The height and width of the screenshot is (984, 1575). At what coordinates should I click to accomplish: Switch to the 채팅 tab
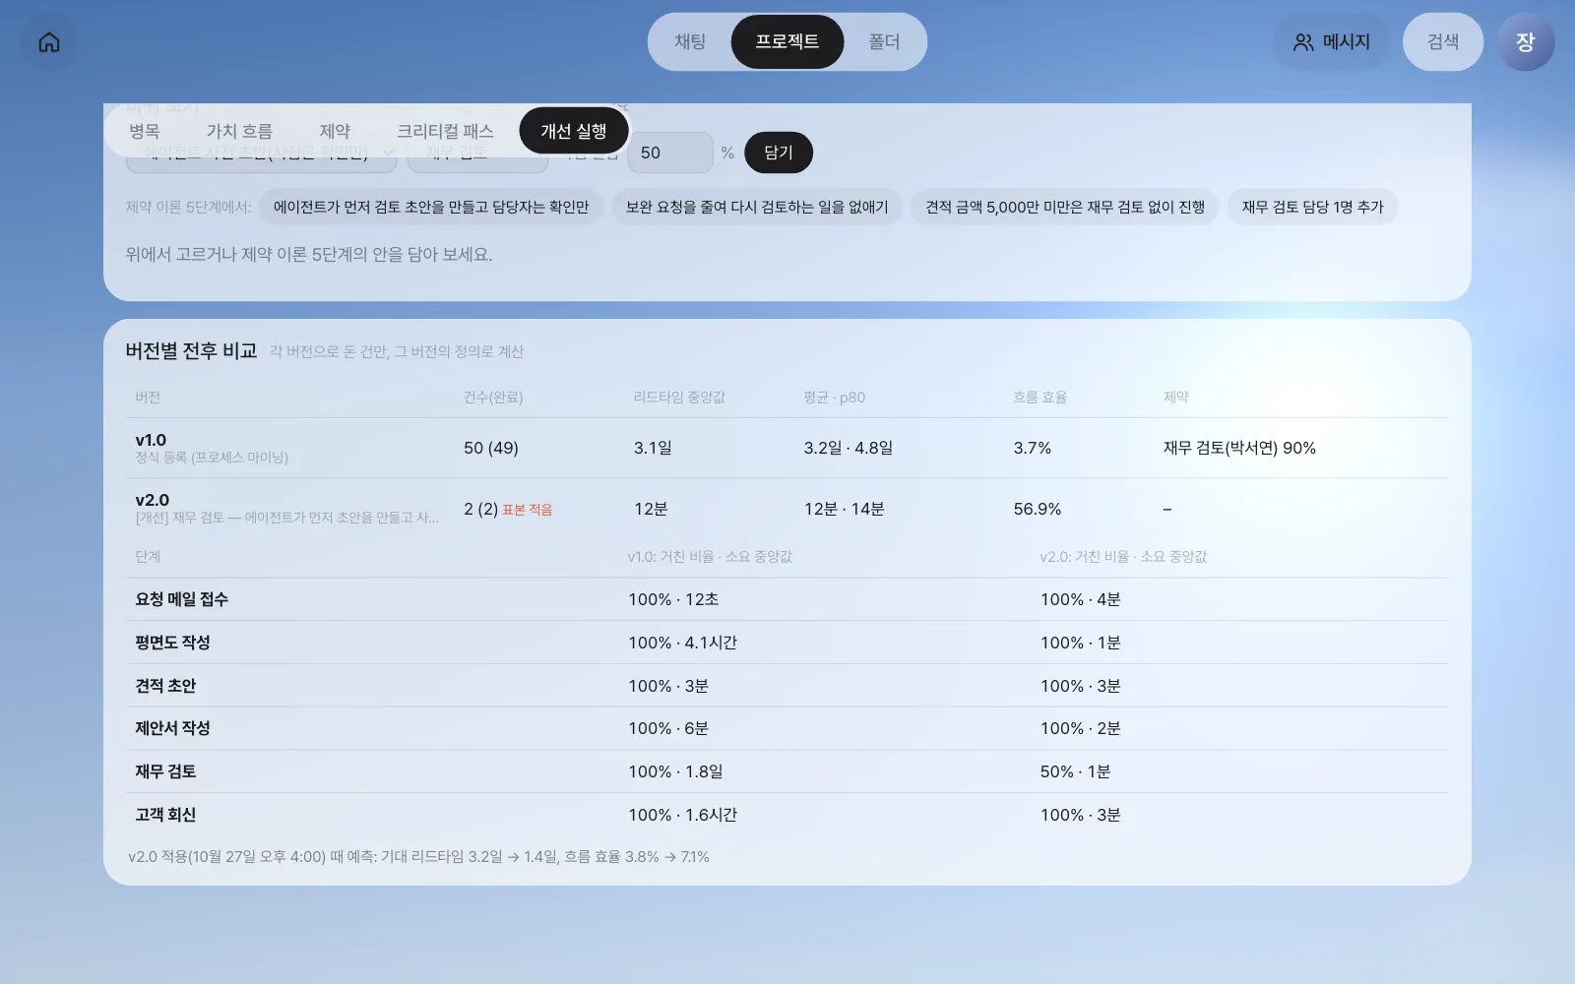click(690, 42)
